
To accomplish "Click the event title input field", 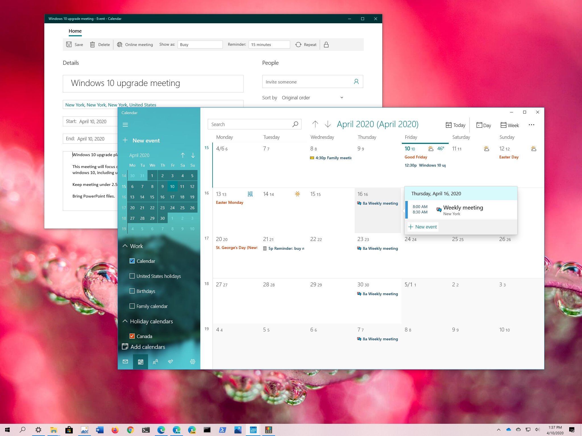I will [153, 83].
